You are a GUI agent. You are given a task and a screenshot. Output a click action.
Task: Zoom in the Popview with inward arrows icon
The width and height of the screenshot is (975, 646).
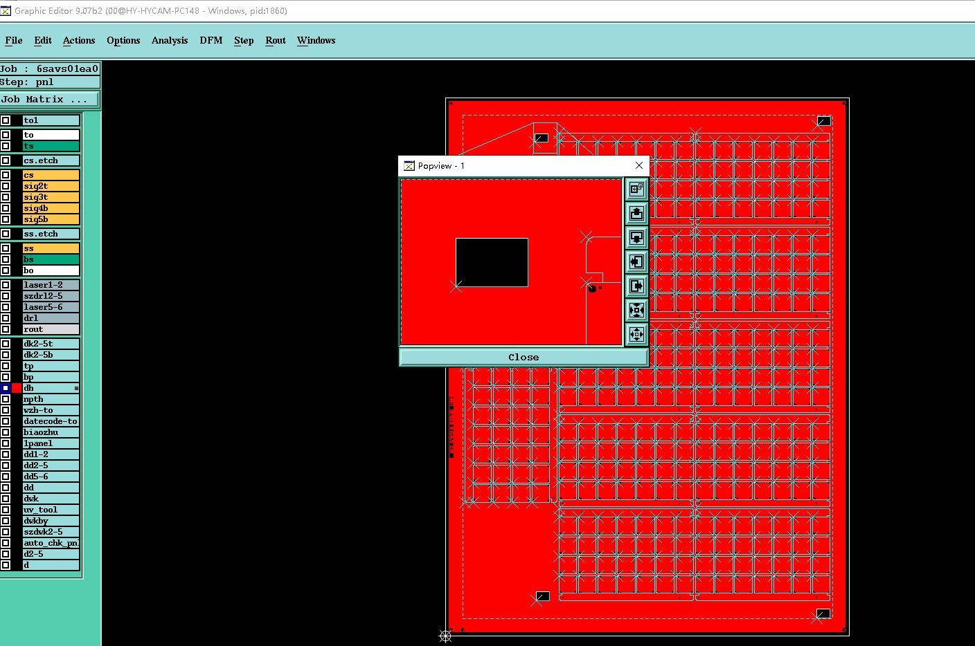(636, 310)
